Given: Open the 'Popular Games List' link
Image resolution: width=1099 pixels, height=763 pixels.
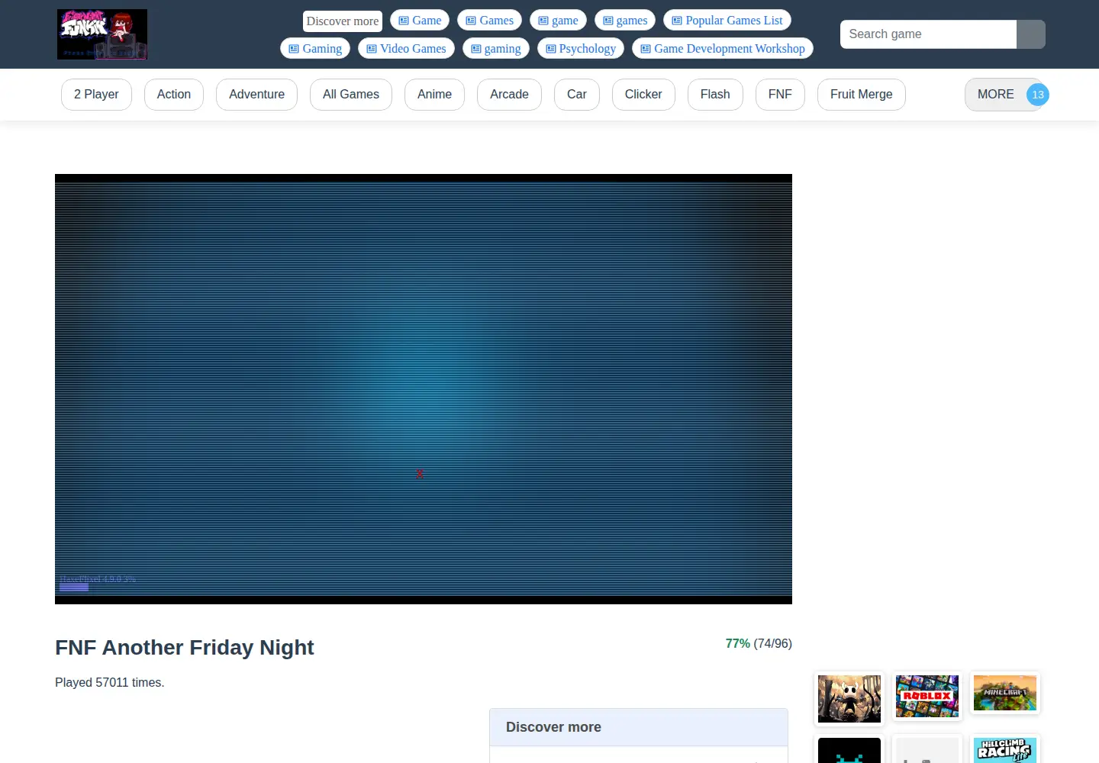Looking at the screenshot, I should tap(727, 20).
